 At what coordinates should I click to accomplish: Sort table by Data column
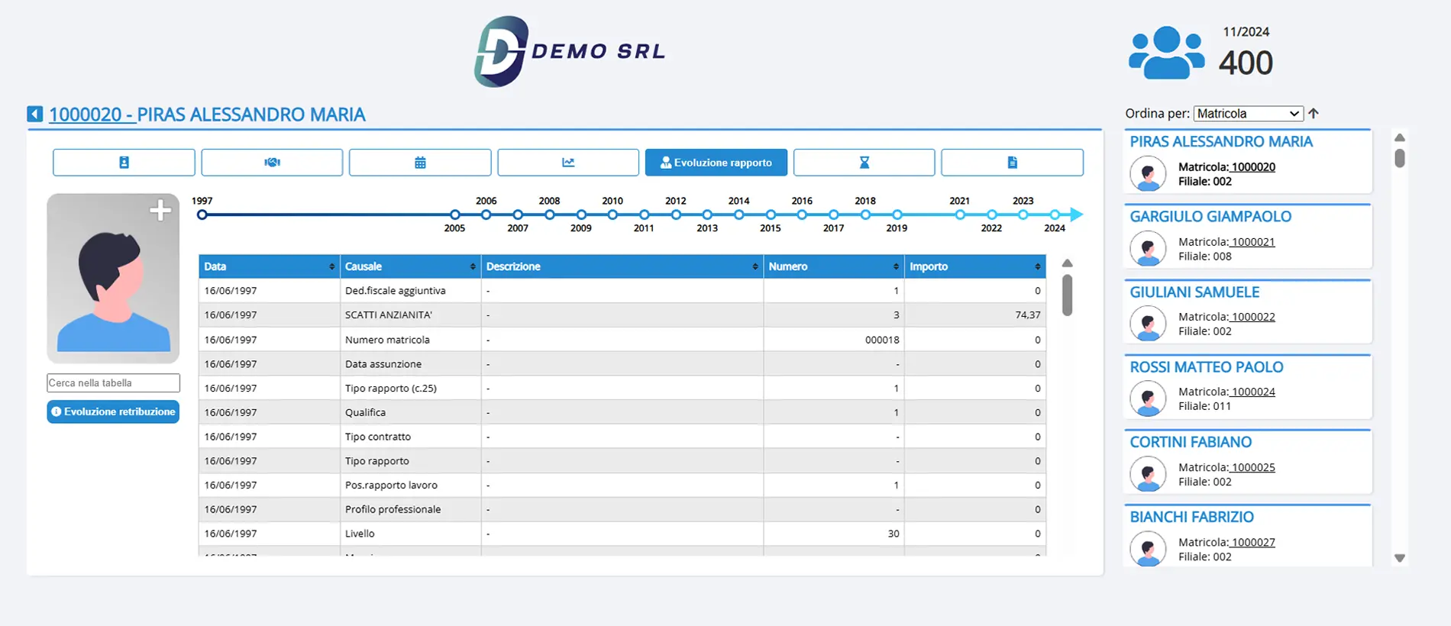click(269, 266)
